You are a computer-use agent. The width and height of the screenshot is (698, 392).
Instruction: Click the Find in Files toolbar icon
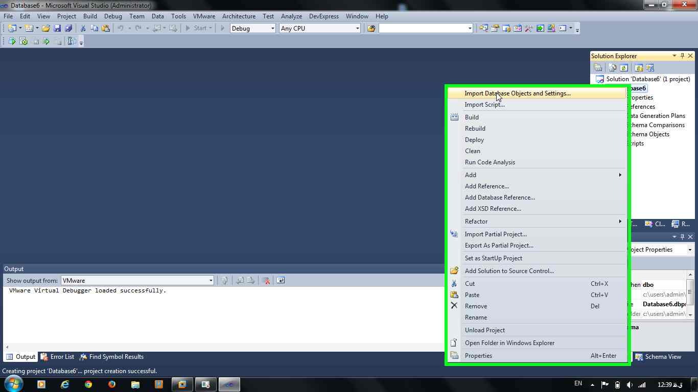coord(371,29)
